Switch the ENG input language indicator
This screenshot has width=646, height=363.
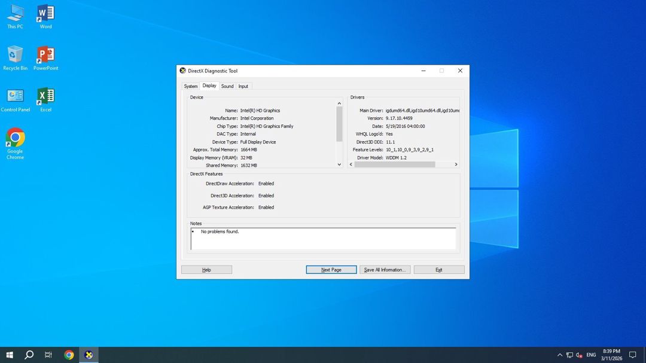(591, 355)
